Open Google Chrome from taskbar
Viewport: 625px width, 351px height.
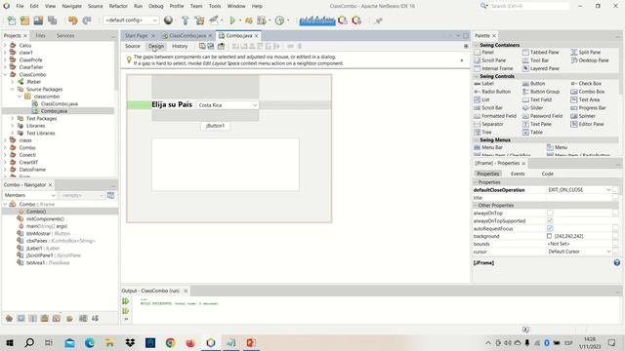click(170, 342)
